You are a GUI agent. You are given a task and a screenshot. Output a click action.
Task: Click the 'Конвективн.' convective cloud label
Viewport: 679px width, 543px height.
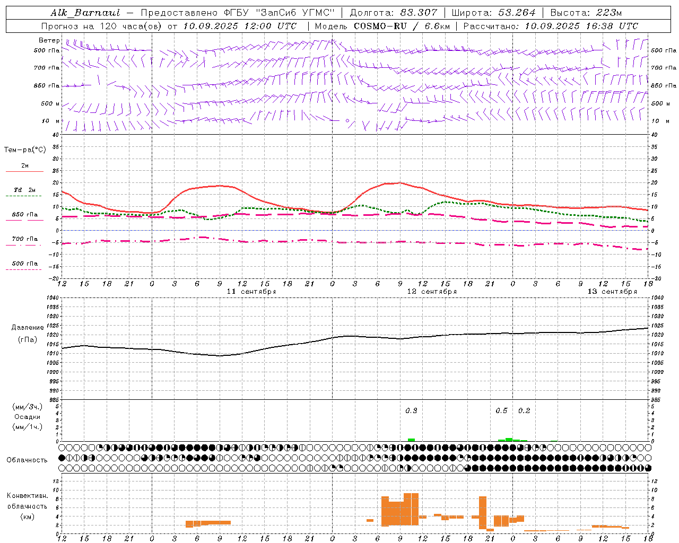point(27,496)
